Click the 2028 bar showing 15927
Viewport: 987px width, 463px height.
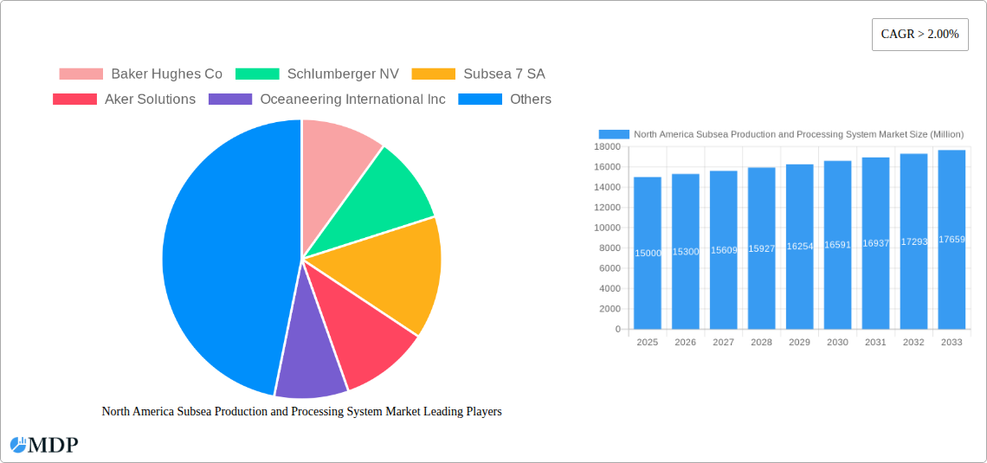762,248
